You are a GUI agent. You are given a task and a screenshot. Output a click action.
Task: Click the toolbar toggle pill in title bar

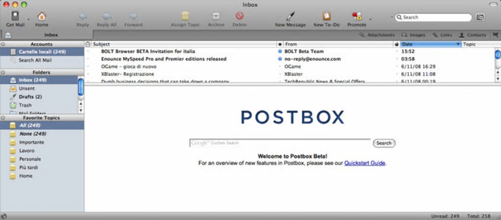tap(494, 4)
